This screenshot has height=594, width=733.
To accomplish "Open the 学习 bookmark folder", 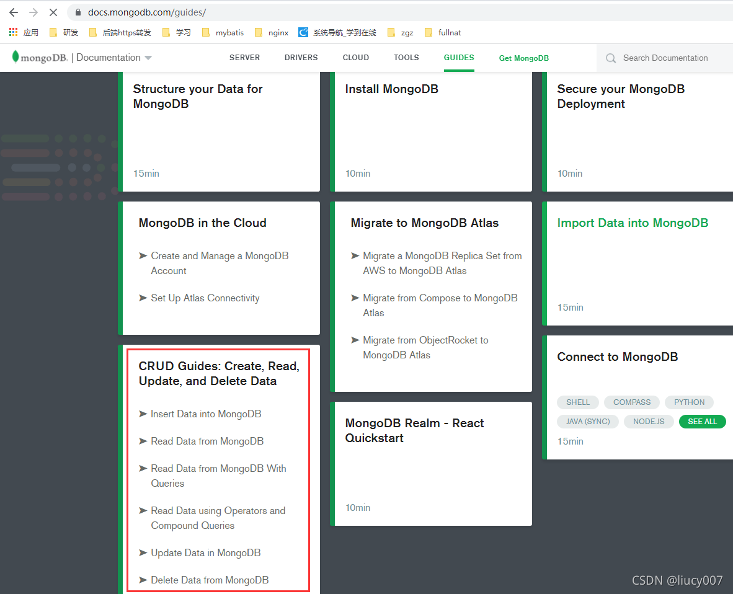I will coord(177,32).
